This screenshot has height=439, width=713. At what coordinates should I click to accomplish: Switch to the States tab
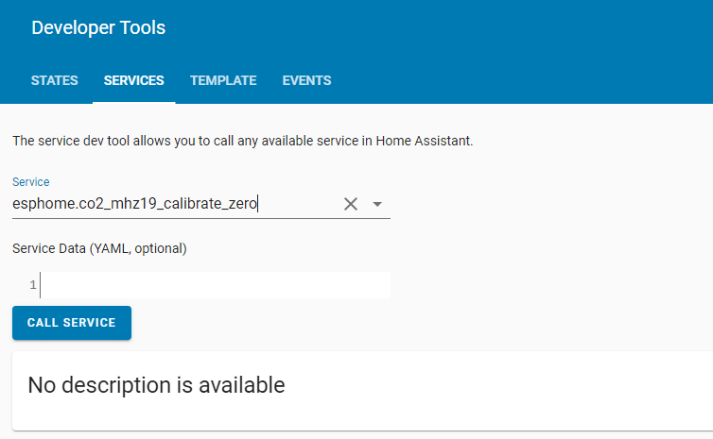55,80
